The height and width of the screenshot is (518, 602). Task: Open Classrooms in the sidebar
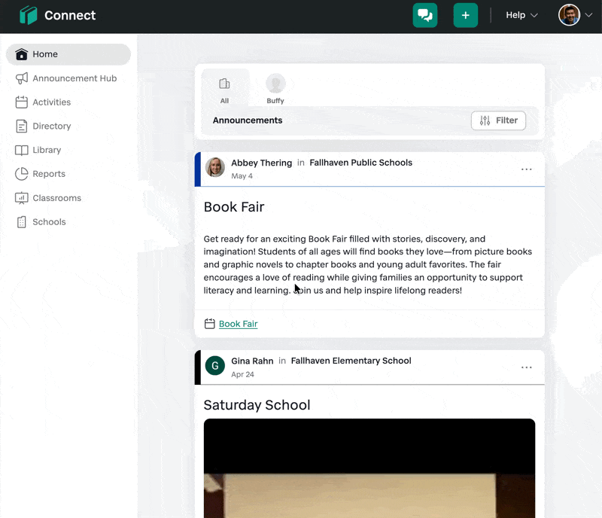click(x=68, y=198)
